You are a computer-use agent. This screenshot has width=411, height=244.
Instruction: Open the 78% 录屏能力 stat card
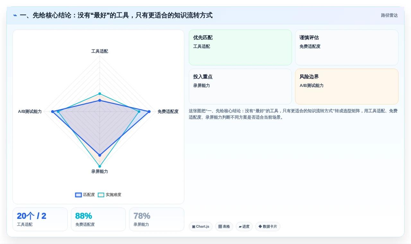click(157, 219)
